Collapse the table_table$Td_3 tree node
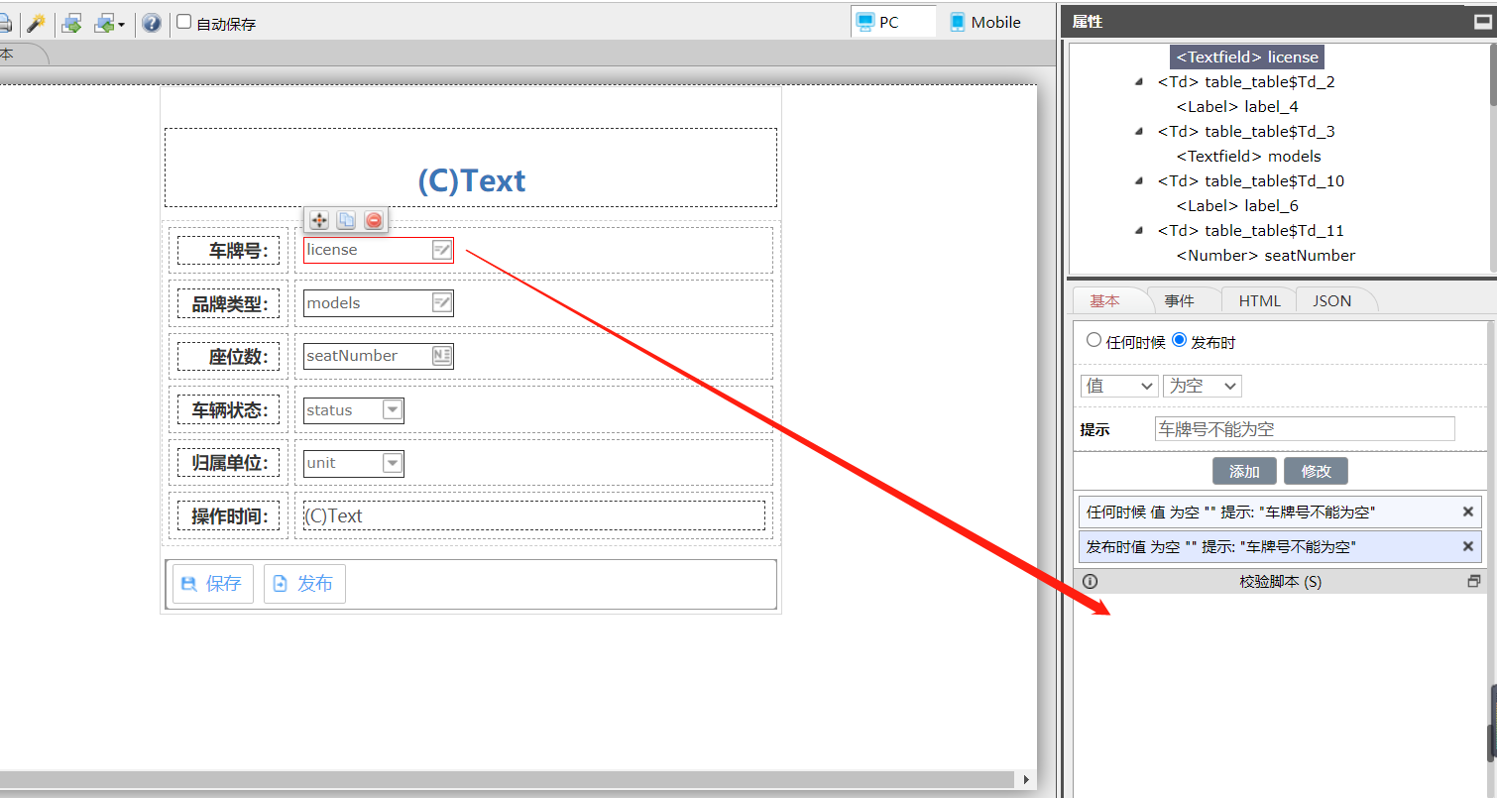The width and height of the screenshot is (1497, 798). point(1139,131)
